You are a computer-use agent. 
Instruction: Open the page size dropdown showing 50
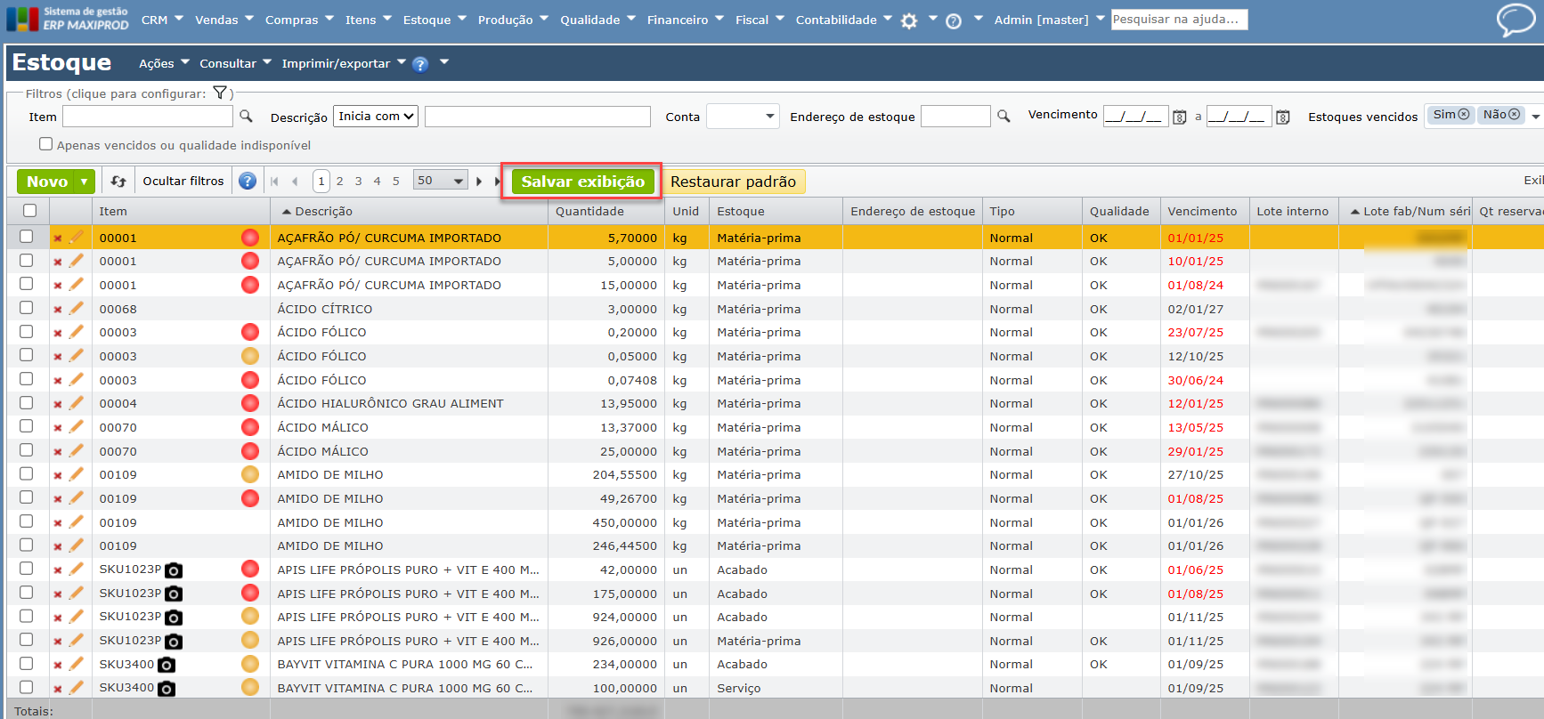(441, 181)
